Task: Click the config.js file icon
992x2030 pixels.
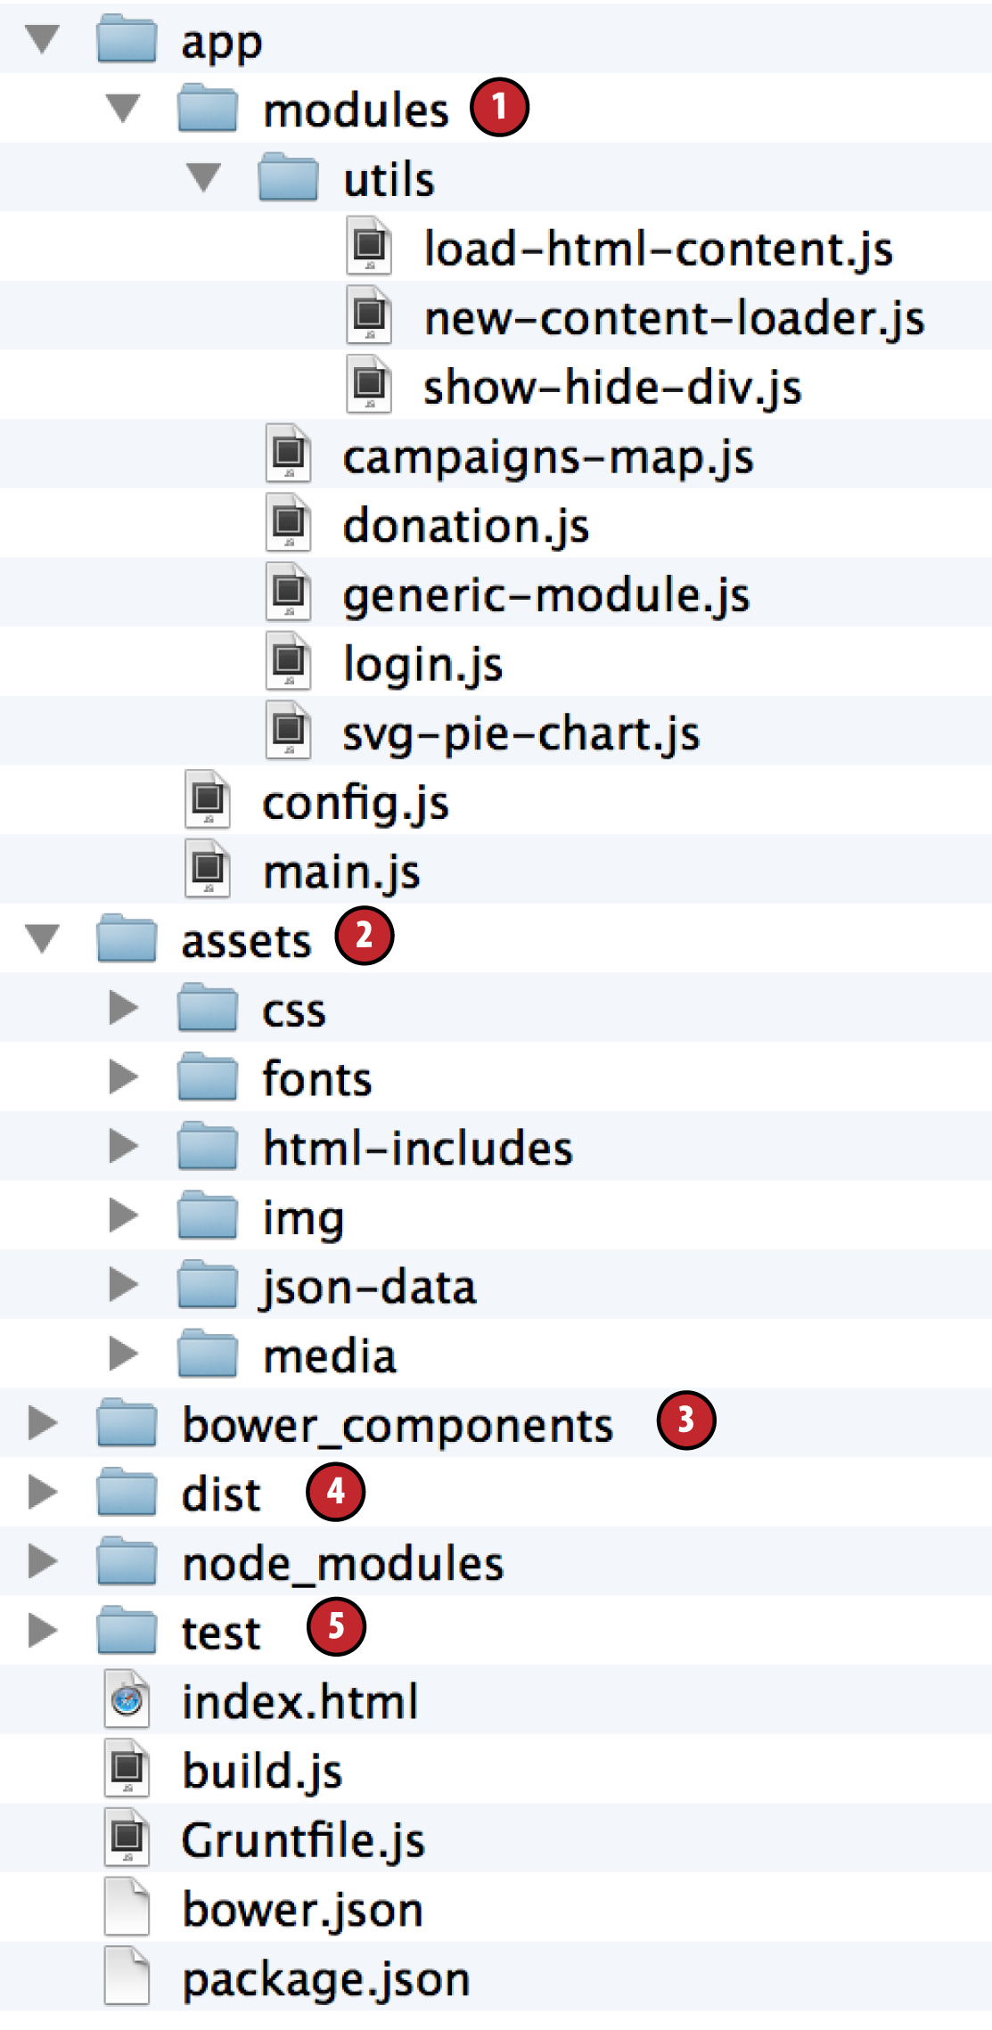Action: coord(208,801)
